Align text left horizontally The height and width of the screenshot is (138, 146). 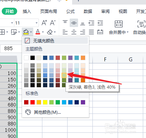[x=65, y=32]
